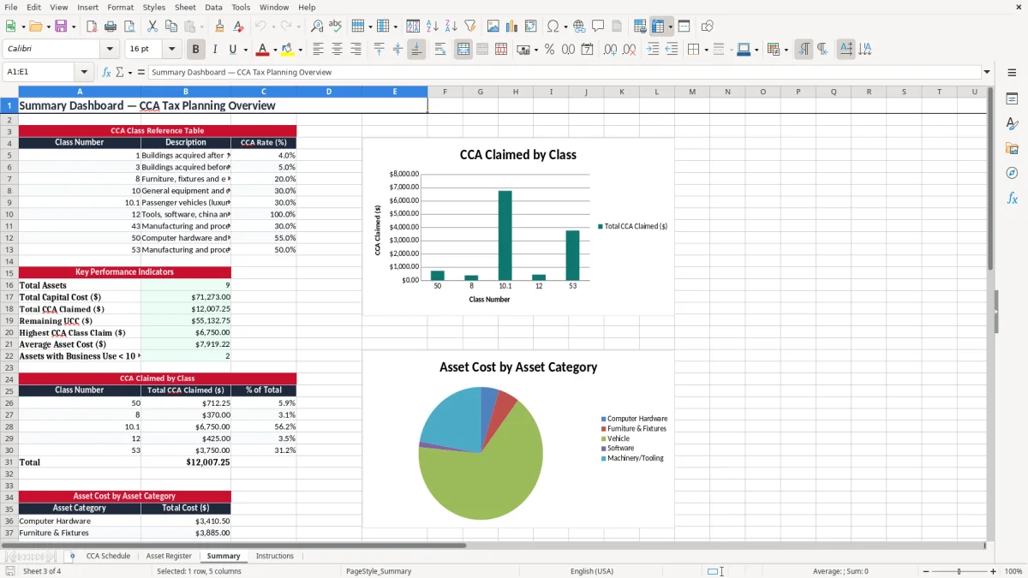Export directly as PDF

click(93, 27)
